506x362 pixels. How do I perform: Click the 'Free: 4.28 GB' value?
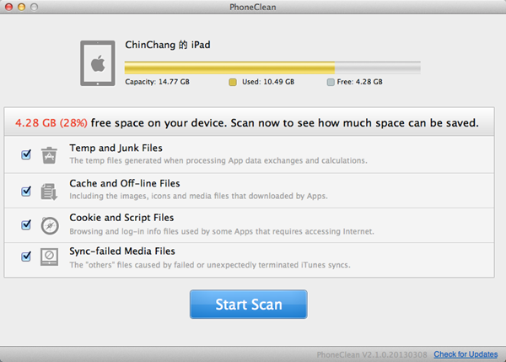click(x=359, y=82)
